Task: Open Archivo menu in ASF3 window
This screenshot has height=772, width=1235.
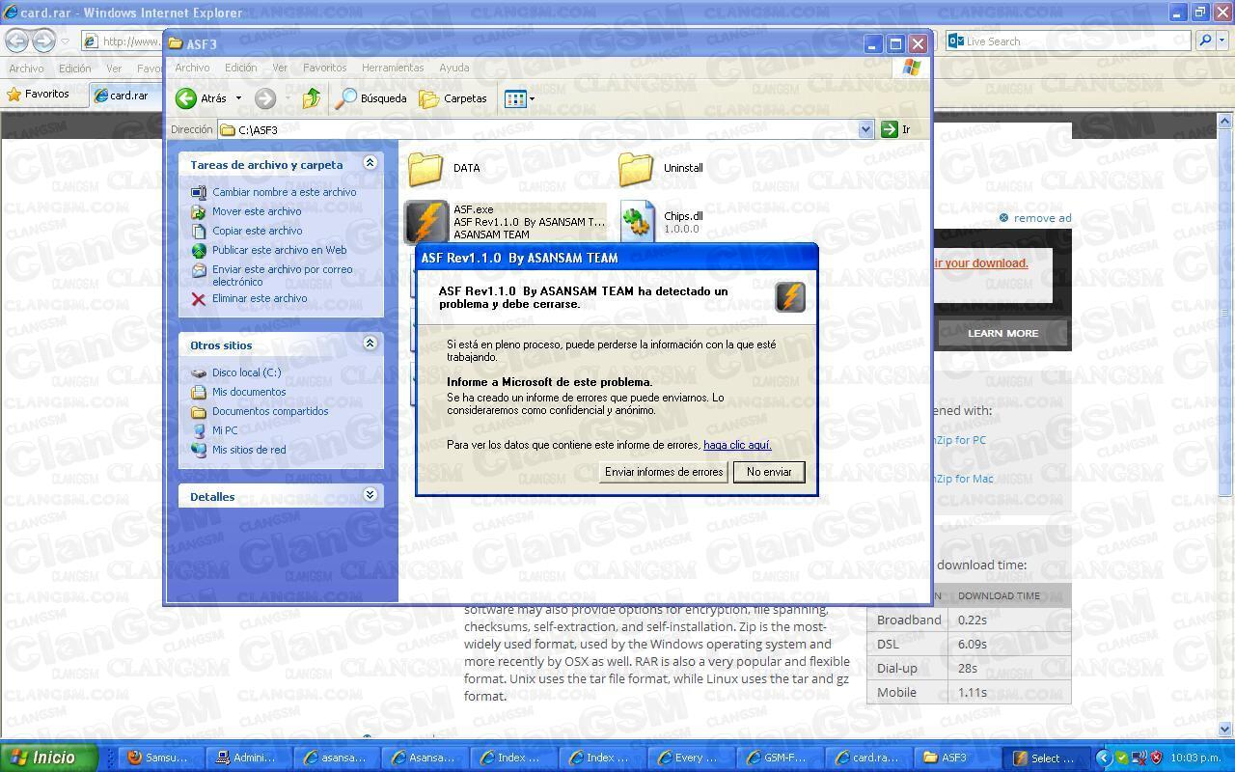Action: (x=192, y=68)
